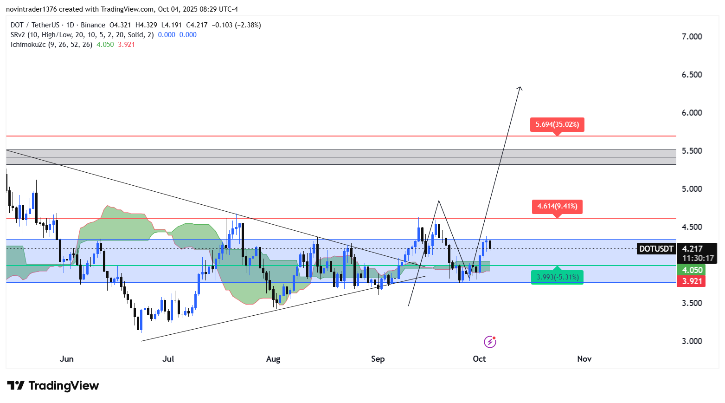The image size is (725, 403).
Task: Click the TradingView logo at bottom left
Action: click(53, 386)
